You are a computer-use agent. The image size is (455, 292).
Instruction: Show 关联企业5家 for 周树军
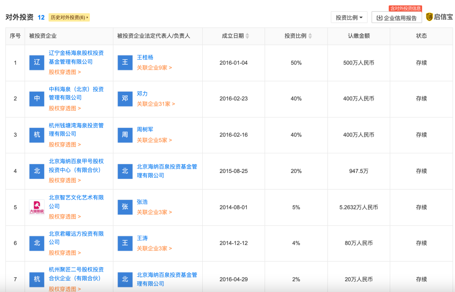point(154,140)
